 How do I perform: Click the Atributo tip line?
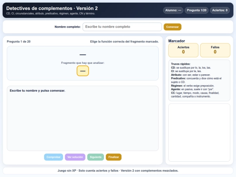click(x=191, y=75)
